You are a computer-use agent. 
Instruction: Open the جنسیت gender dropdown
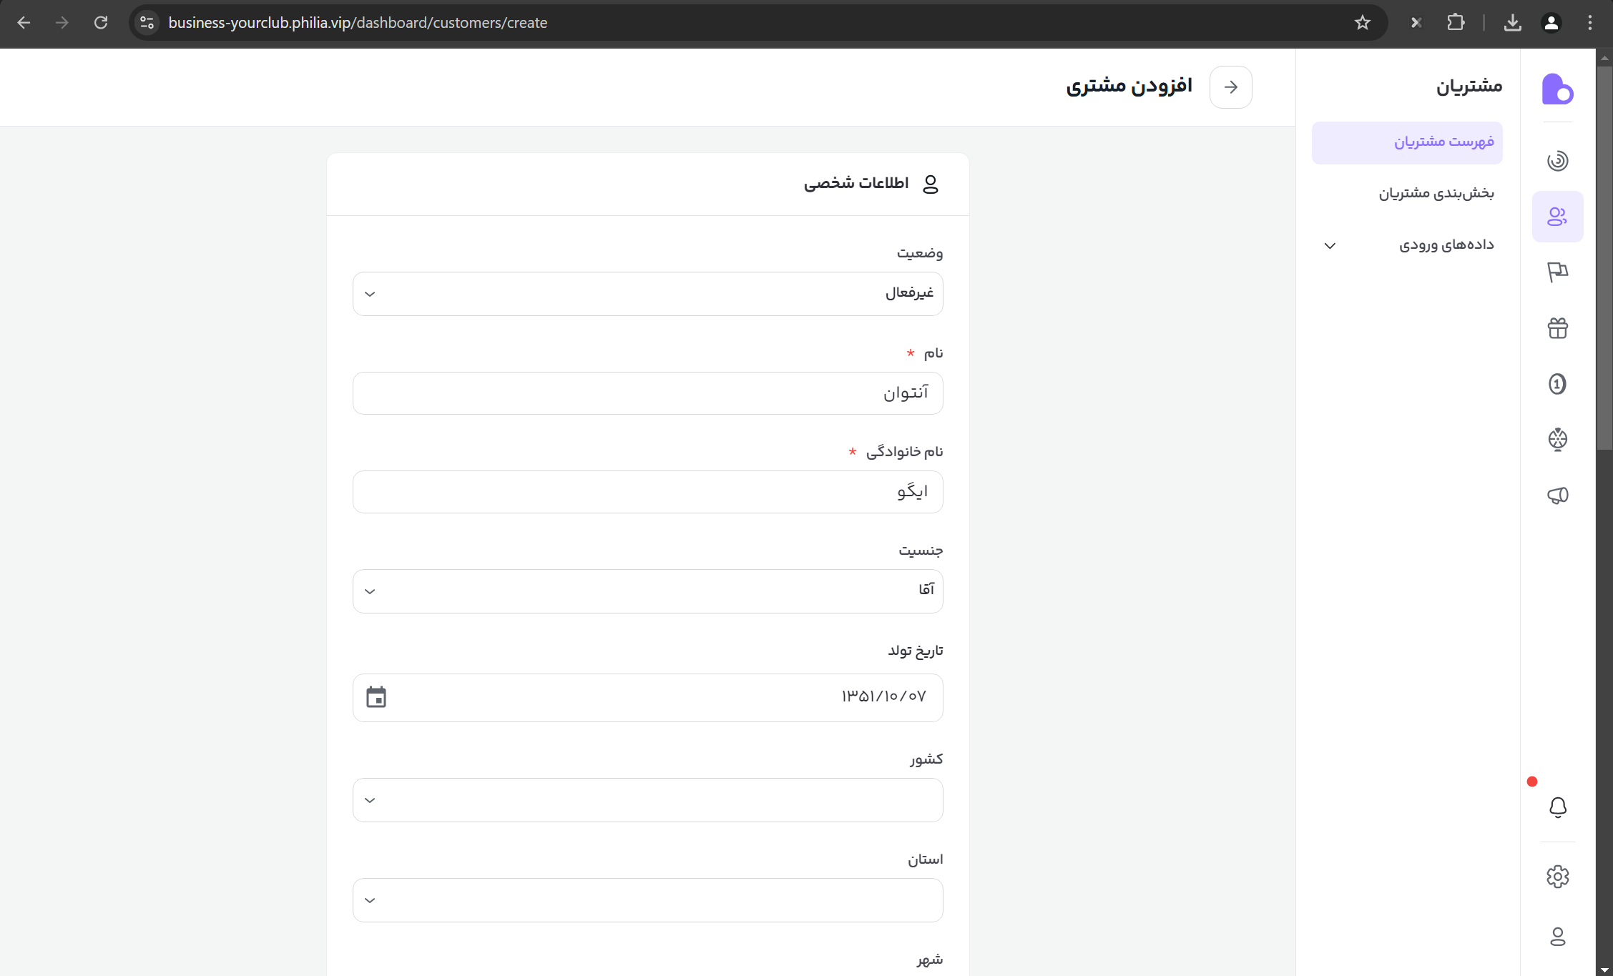(647, 591)
